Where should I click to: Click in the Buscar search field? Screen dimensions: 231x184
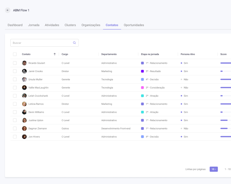point(40,43)
